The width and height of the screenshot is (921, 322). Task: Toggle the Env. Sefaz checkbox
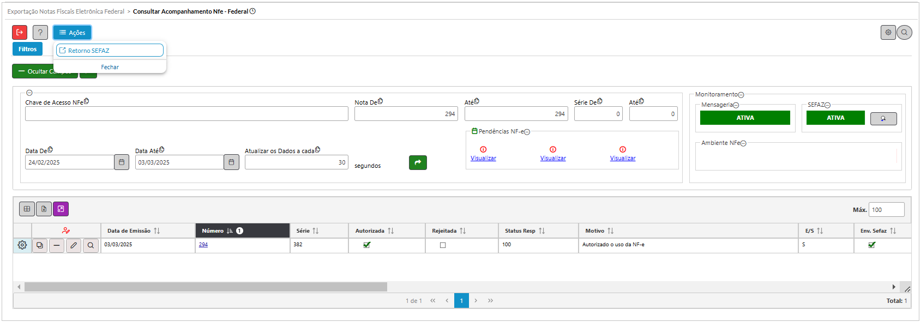871,245
